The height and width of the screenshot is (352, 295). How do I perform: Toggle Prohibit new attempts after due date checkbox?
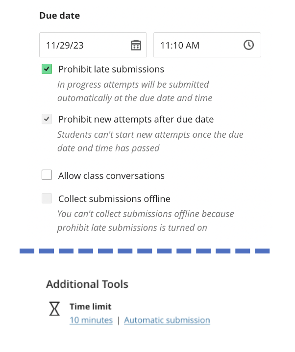tap(47, 119)
